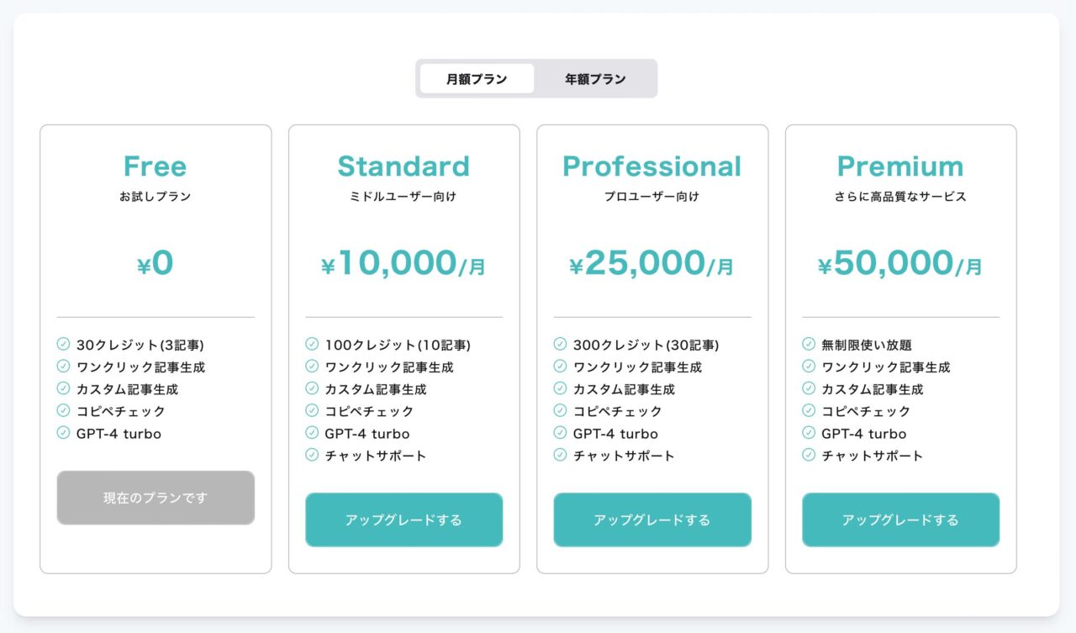The image size is (1076, 633).
Task: Click check icon beside 300クレジット(30記事)
Action: coord(560,344)
